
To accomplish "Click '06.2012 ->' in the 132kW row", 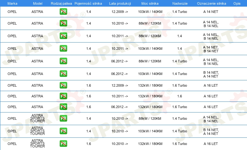I will click(x=119, y=107).
